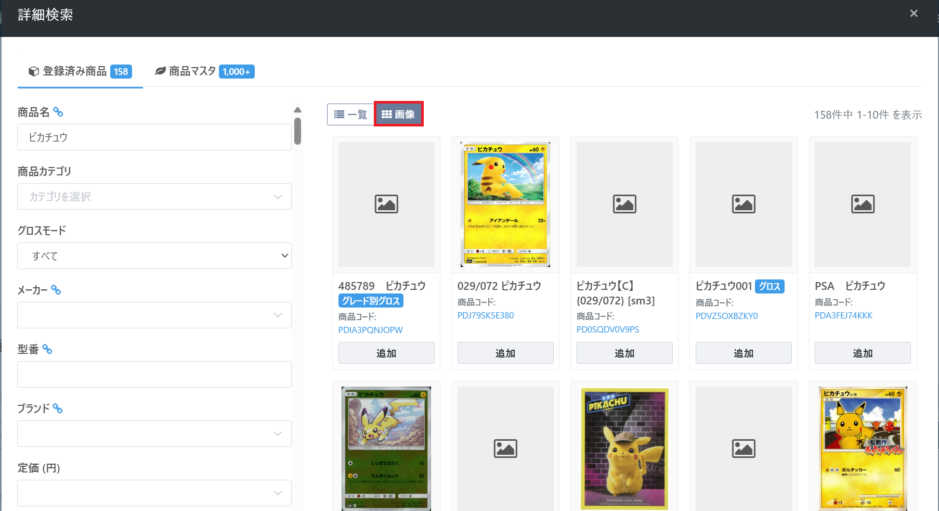Click 詳細検索 dialog title
The image size is (939, 511).
click(45, 15)
